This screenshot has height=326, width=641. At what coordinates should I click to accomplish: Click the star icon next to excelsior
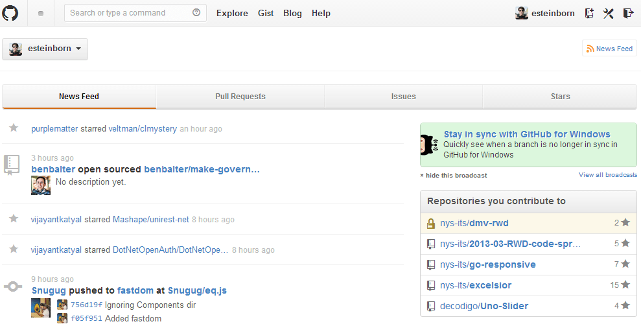(625, 285)
